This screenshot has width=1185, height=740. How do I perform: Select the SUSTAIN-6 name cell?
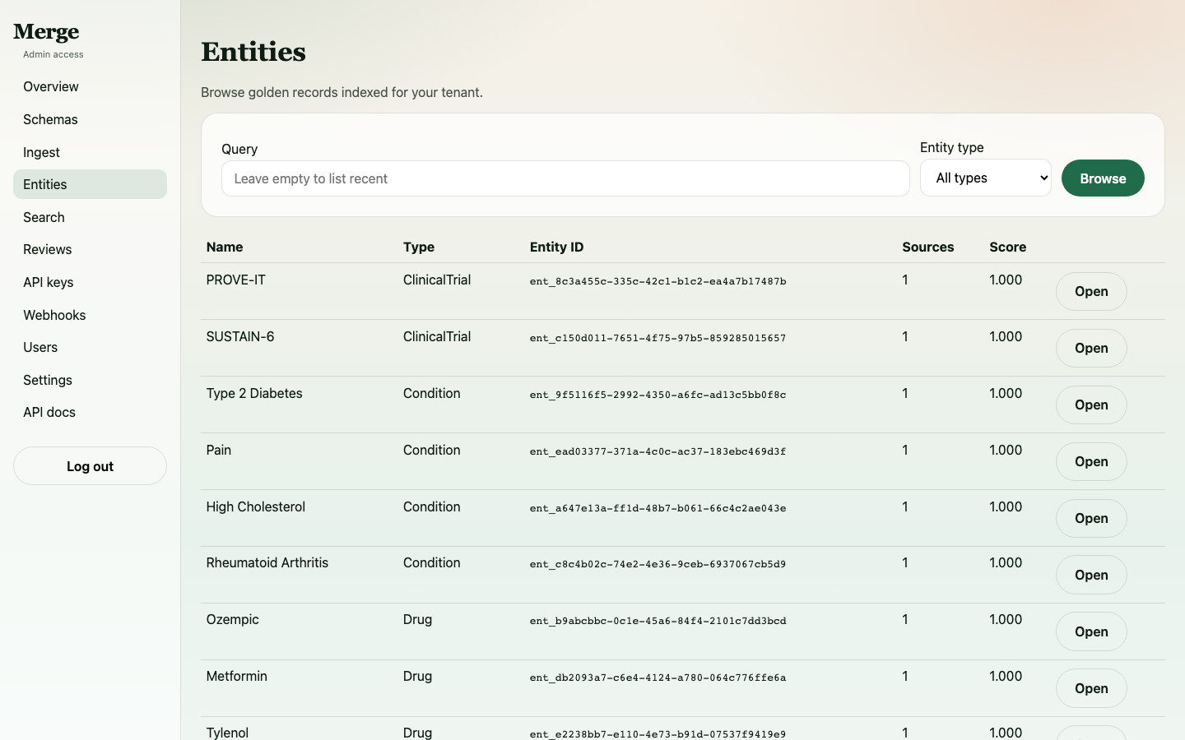pyautogui.click(x=240, y=336)
